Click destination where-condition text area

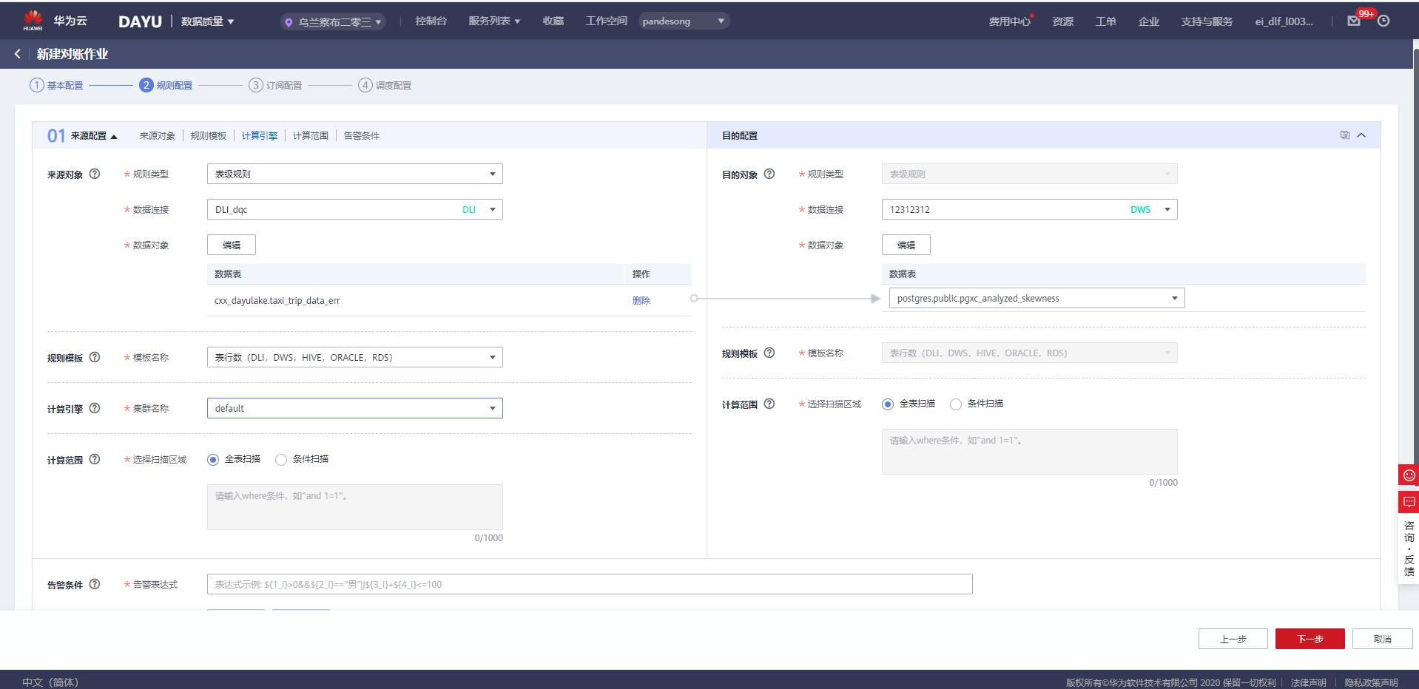[x=1030, y=452]
